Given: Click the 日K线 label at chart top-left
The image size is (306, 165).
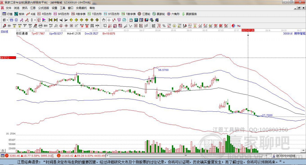Looking at the screenshot, I should (x=4, y=32).
